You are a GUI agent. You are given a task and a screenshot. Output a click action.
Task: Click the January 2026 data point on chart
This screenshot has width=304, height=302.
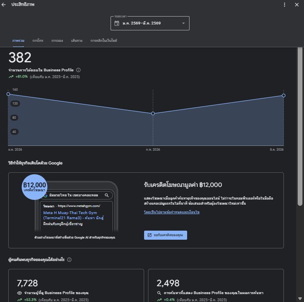click(8, 94)
